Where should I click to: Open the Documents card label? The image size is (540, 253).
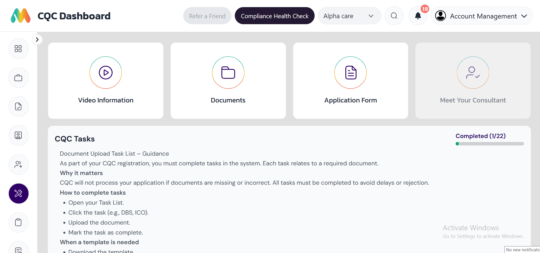click(x=228, y=100)
